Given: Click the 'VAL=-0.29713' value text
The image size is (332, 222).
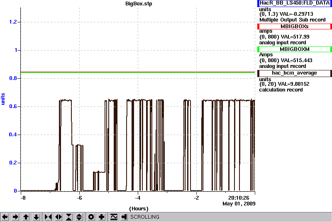Looking at the screenshot, I should [296, 14].
